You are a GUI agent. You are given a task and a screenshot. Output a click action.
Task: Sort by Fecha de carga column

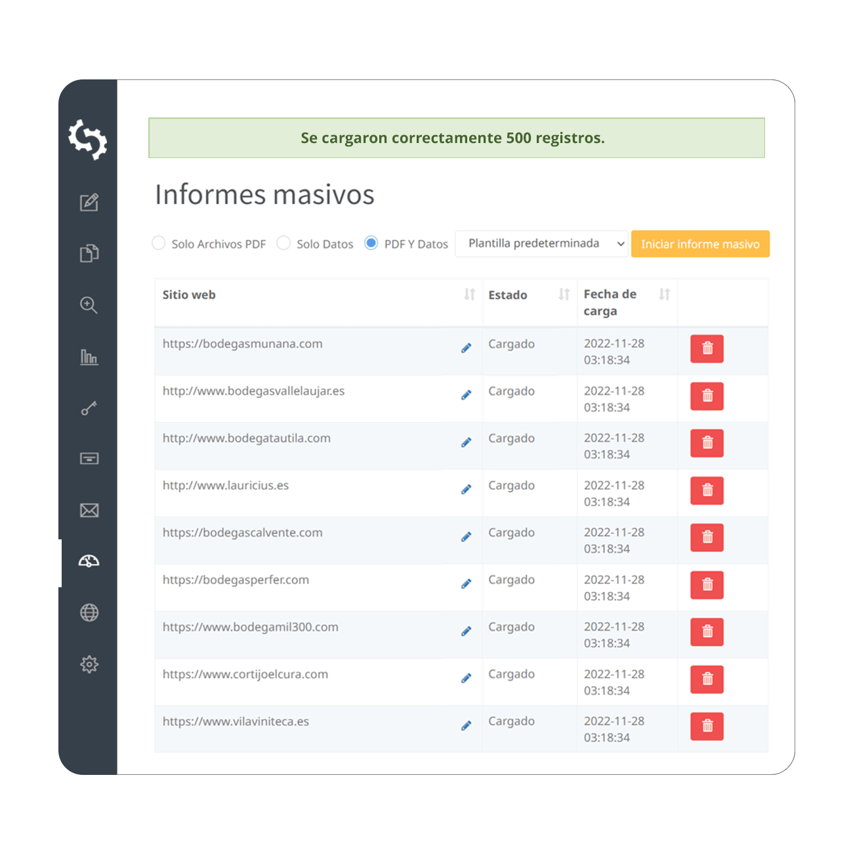[x=664, y=295]
